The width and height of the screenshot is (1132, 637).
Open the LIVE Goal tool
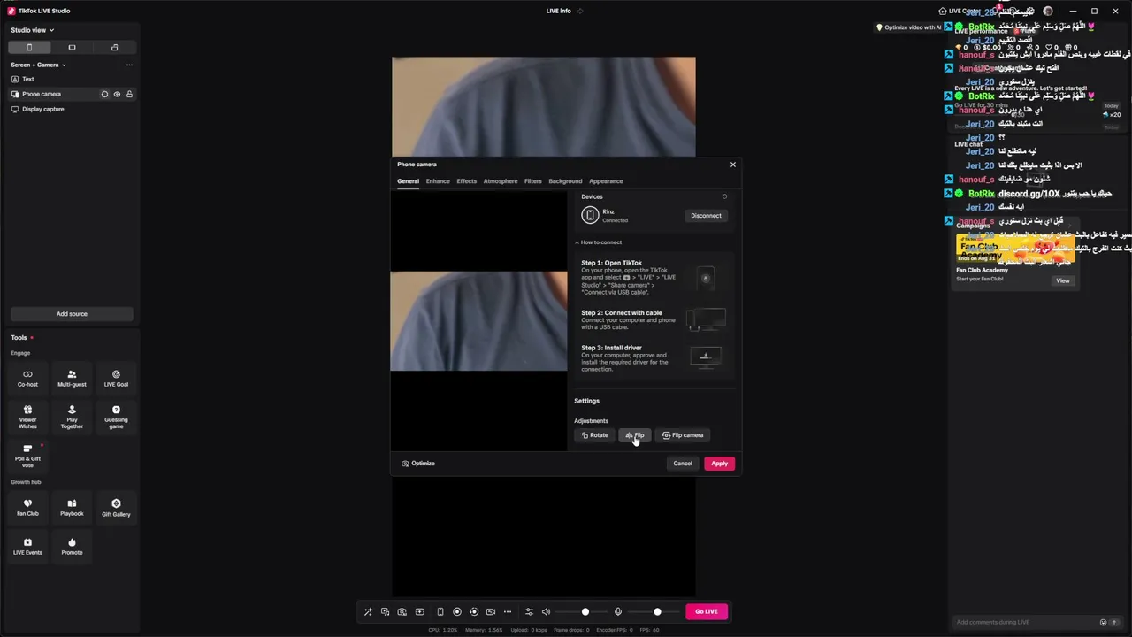click(x=116, y=379)
